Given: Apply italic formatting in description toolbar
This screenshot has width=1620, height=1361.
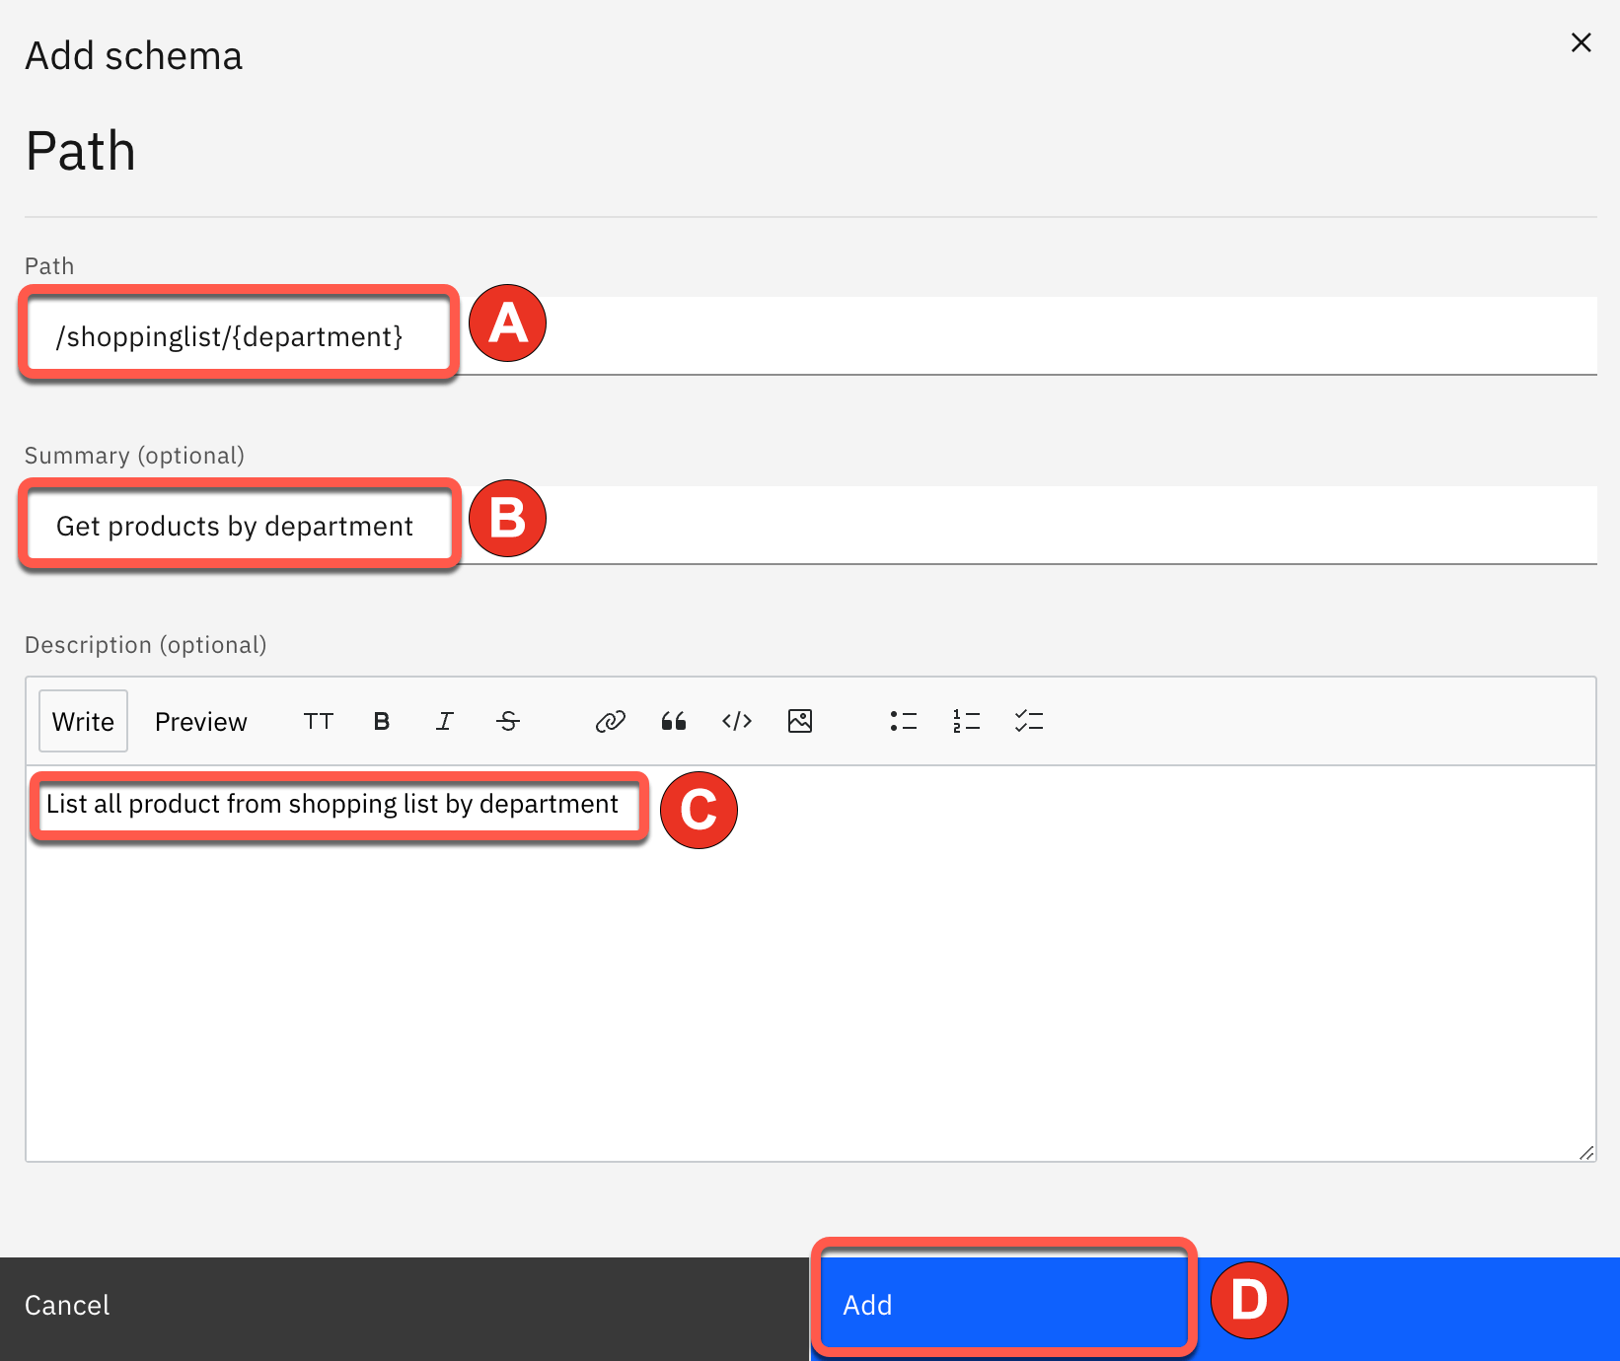Looking at the screenshot, I should point(445,722).
